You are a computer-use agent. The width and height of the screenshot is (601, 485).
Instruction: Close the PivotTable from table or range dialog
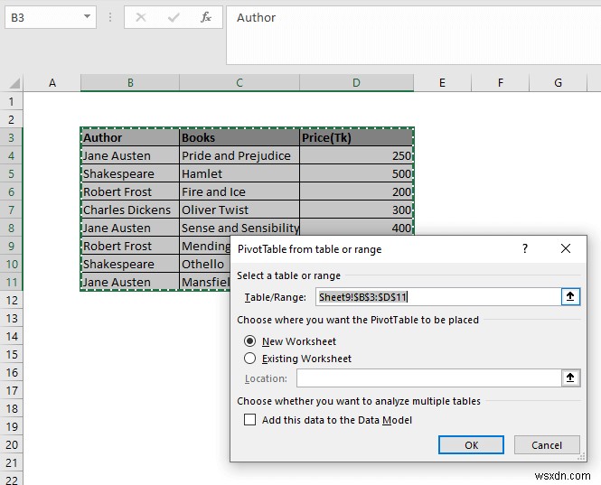coord(566,248)
